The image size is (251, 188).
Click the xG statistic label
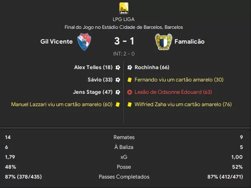point(124,157)
